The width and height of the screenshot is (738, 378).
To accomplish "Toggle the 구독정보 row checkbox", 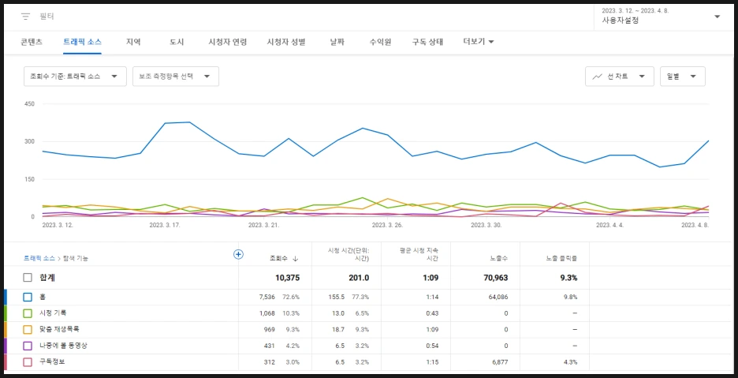I will [x=28, y=362].
